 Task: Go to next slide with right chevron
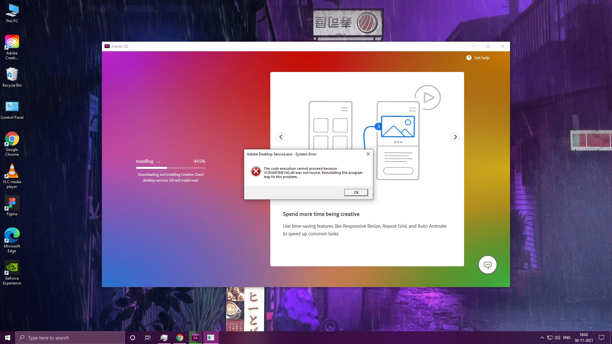pyautogui.click(x=455, y=137)
